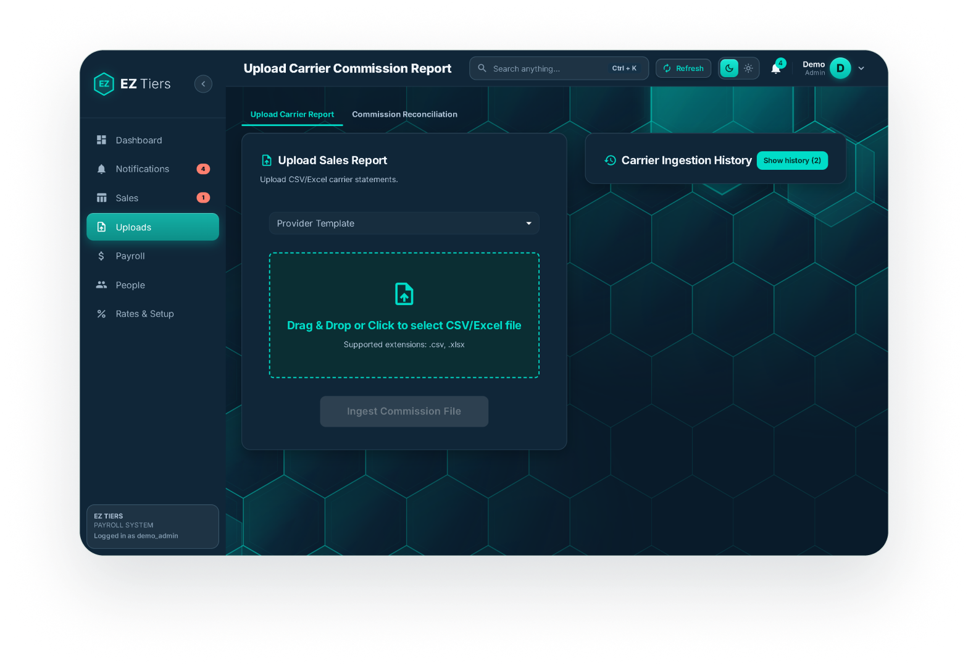Image resolution: width=968 pixels, height=665 pixels.
Task: Switch to Upload Carrier Report tab
Action: pos(292,114)
